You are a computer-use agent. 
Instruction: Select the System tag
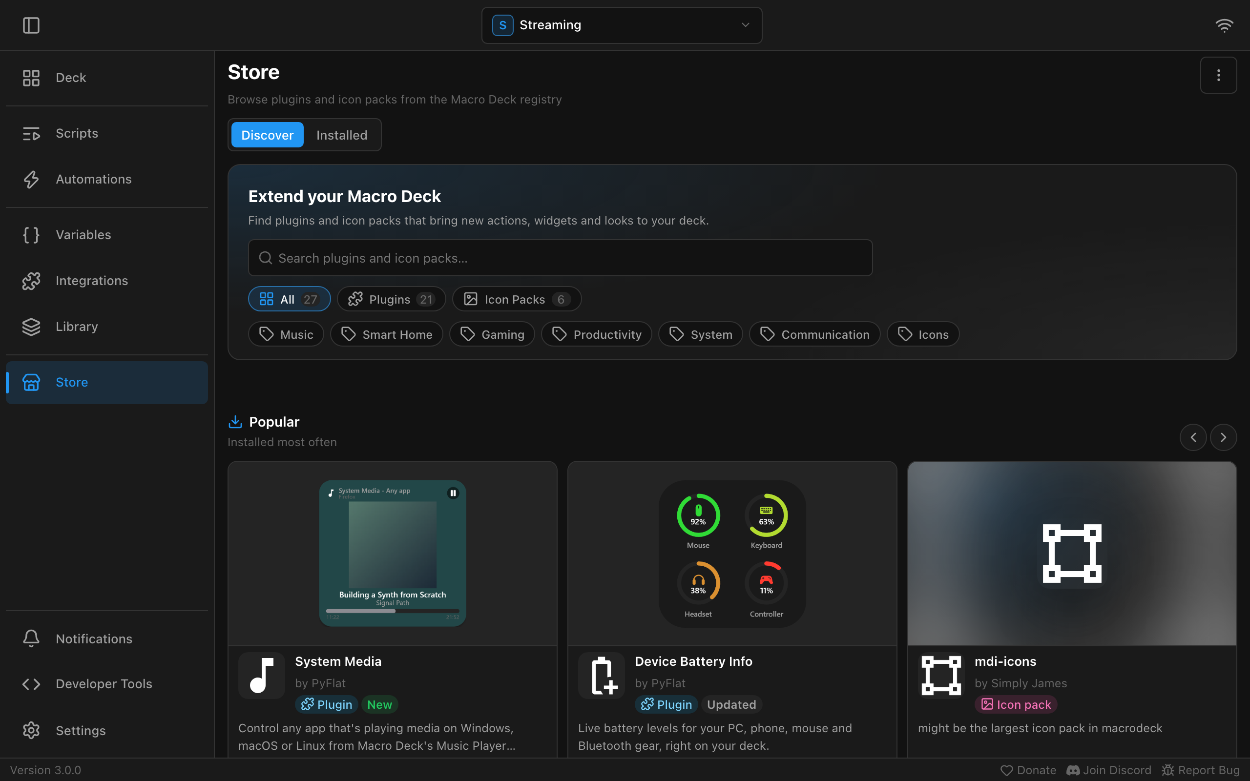(700, 334)
